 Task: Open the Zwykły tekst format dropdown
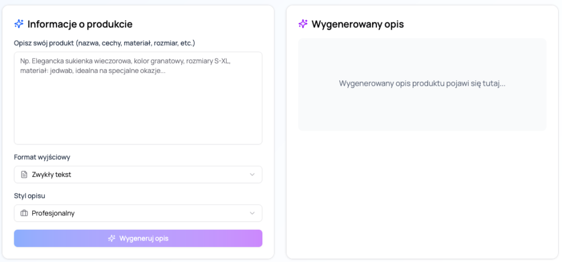point(137,175)
